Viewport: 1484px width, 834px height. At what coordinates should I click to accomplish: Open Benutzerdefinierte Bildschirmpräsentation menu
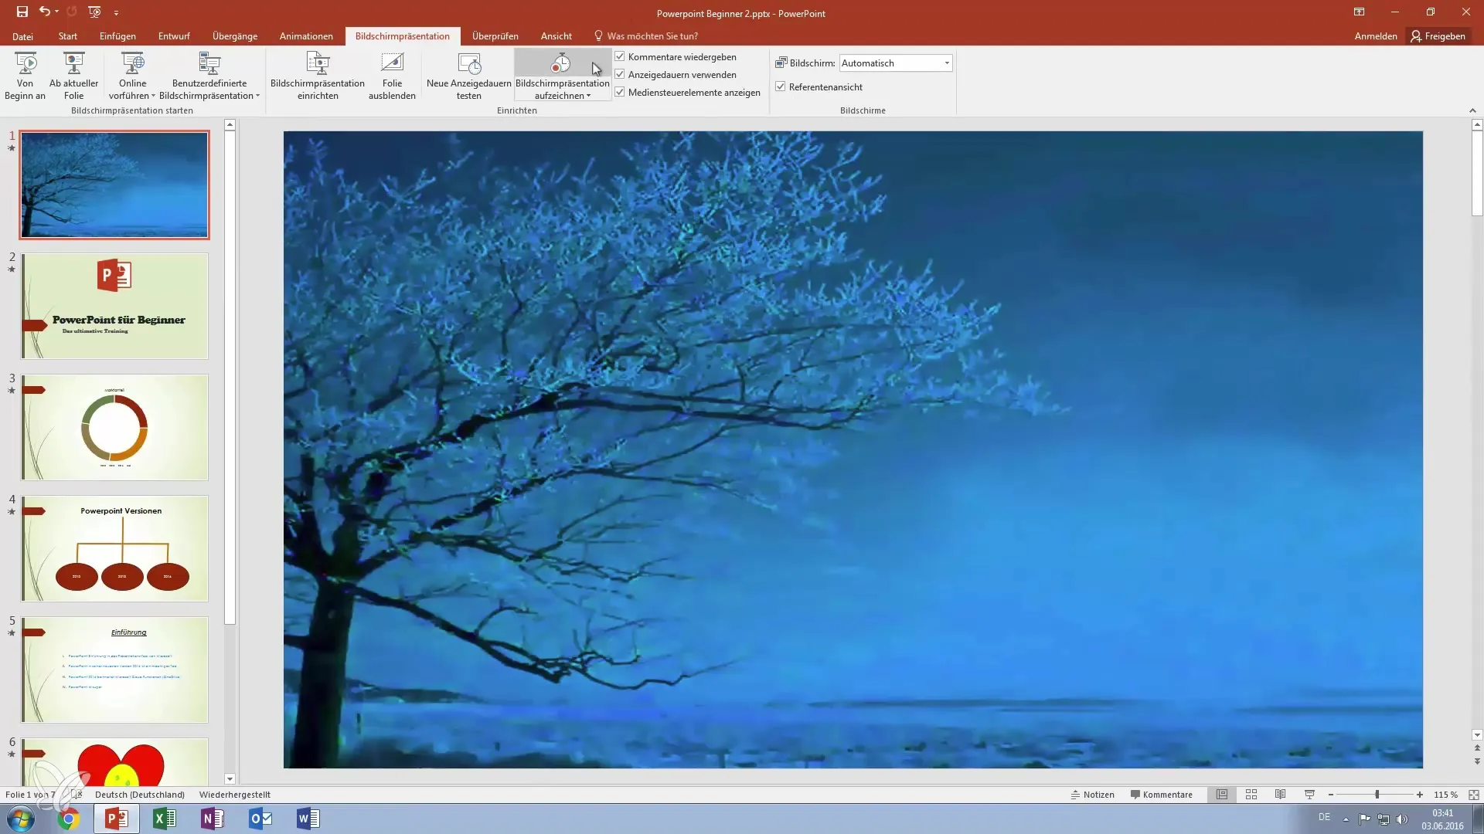click(x=209, y=75)
